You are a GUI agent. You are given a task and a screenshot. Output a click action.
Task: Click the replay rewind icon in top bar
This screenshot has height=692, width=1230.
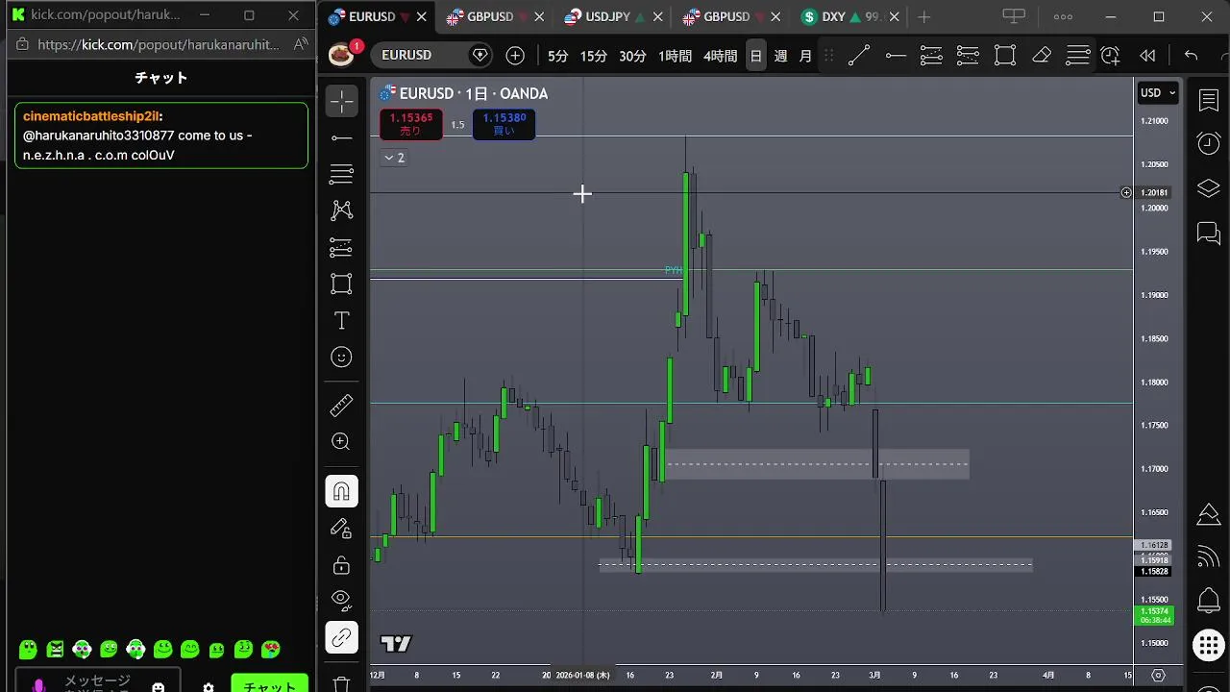(1147, 56)
